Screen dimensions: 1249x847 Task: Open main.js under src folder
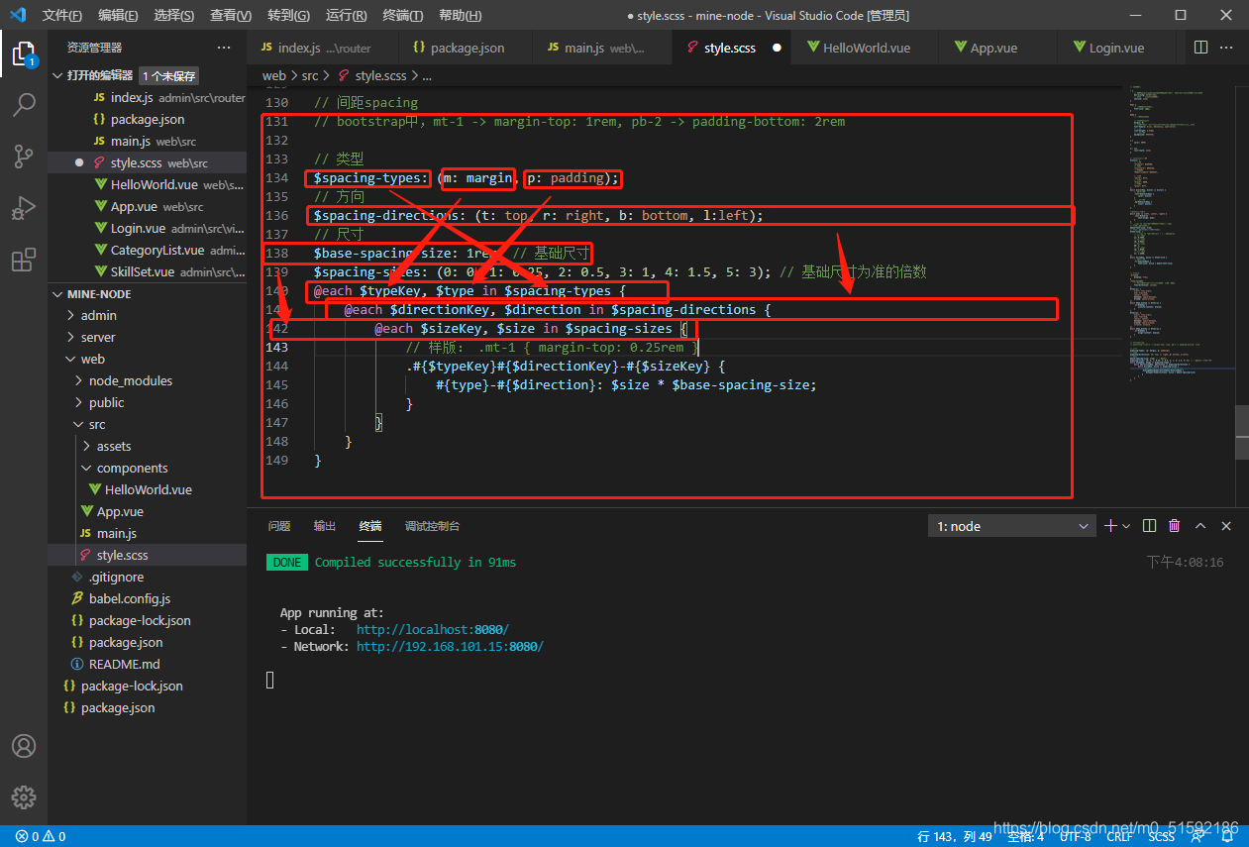117,534
